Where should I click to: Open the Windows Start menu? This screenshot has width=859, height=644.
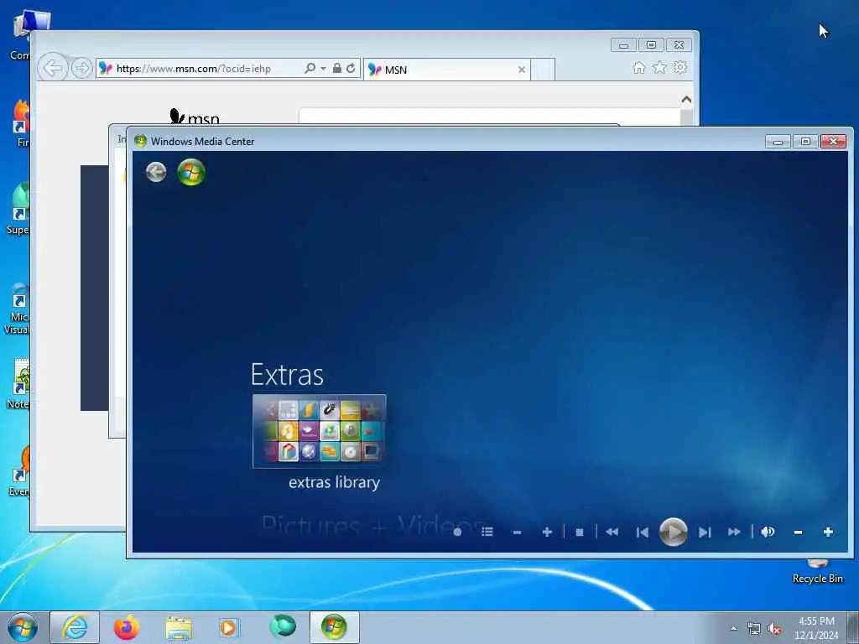tap(23, 627)
